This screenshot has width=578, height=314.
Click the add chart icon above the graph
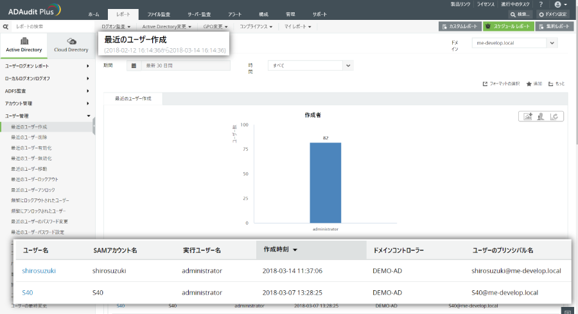(x=528, y=116)
